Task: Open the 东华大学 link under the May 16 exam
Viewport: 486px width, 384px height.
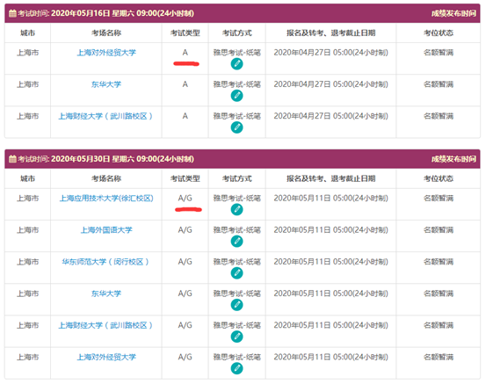Action: tap(106, 84)
